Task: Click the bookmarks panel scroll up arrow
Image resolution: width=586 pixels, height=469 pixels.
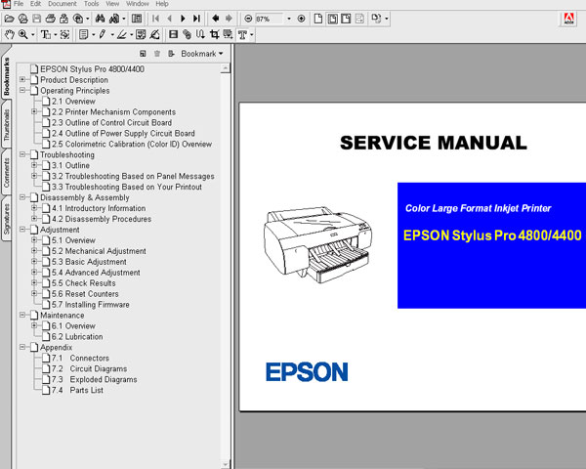Action: click(225, 68)
